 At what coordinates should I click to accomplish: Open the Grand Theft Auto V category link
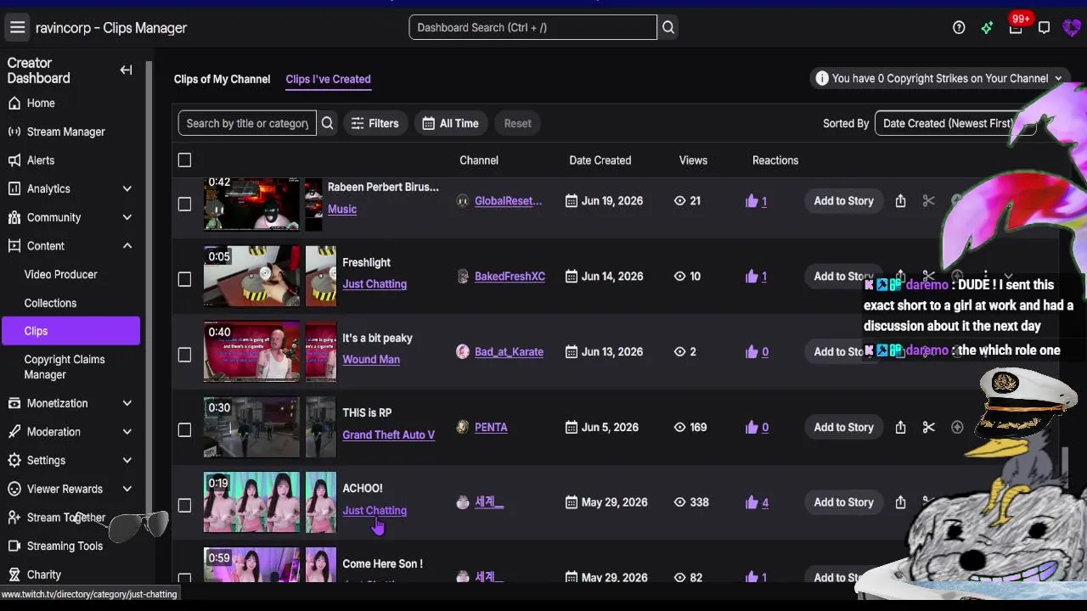point(388,435)
